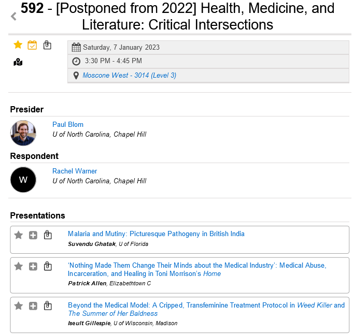
Task: Open attachment icon for Malaria and Mutiny
Action: click(48, 235)
